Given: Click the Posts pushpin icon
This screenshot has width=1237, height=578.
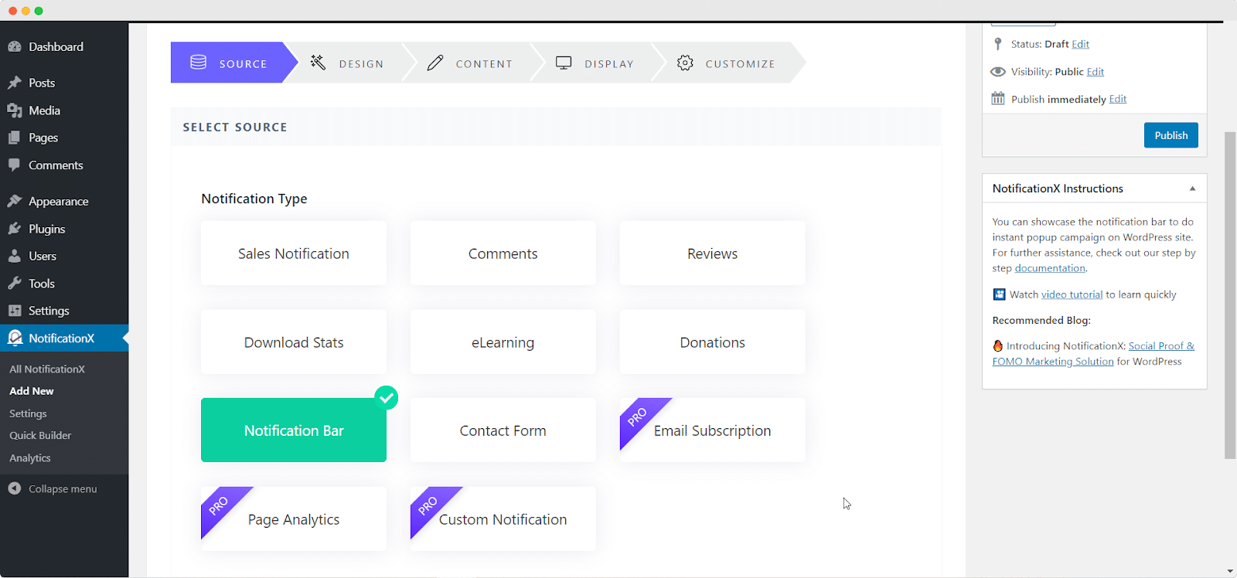Looking at the screenshot, I should click(15, 83).
